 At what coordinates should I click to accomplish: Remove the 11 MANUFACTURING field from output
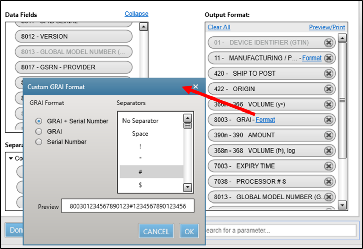(x=328, y=58)
